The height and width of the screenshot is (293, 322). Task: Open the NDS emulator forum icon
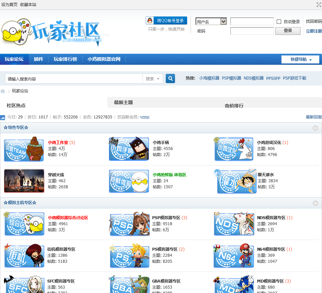234,224
